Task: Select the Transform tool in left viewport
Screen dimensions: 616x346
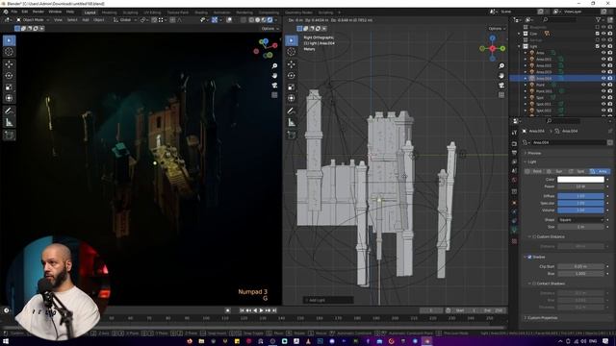Action: pos(9,98)
